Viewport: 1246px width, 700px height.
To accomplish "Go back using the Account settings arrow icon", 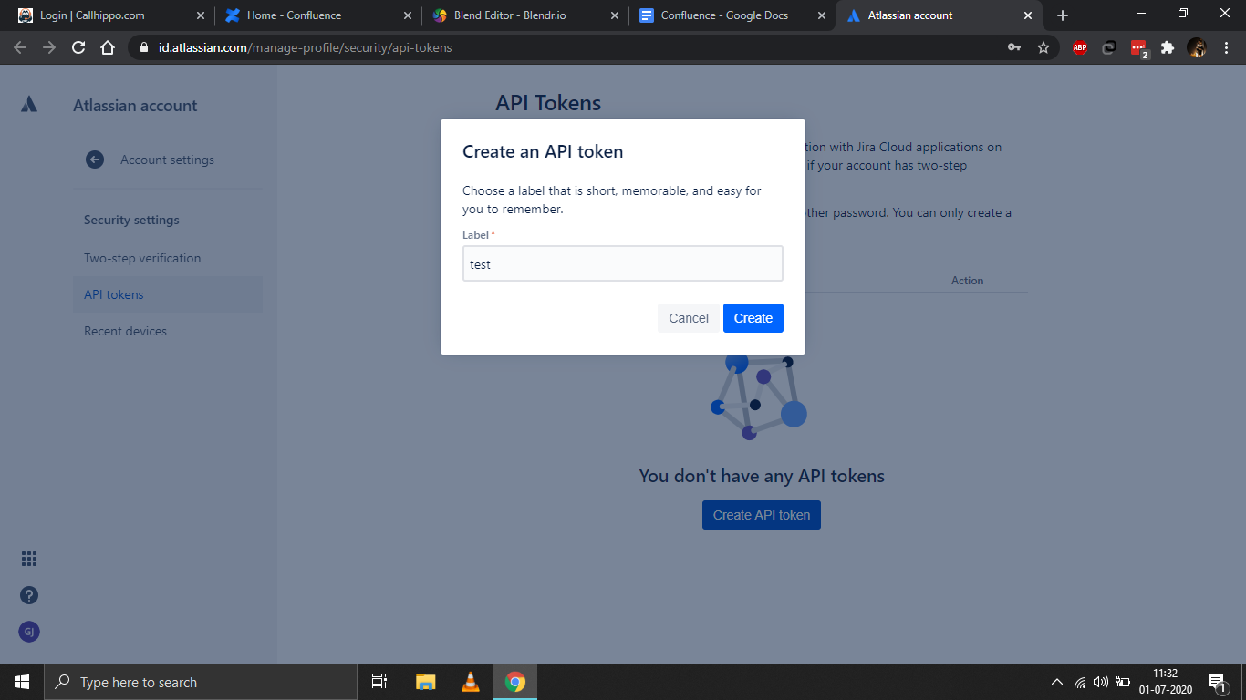I will click(95, 160).
